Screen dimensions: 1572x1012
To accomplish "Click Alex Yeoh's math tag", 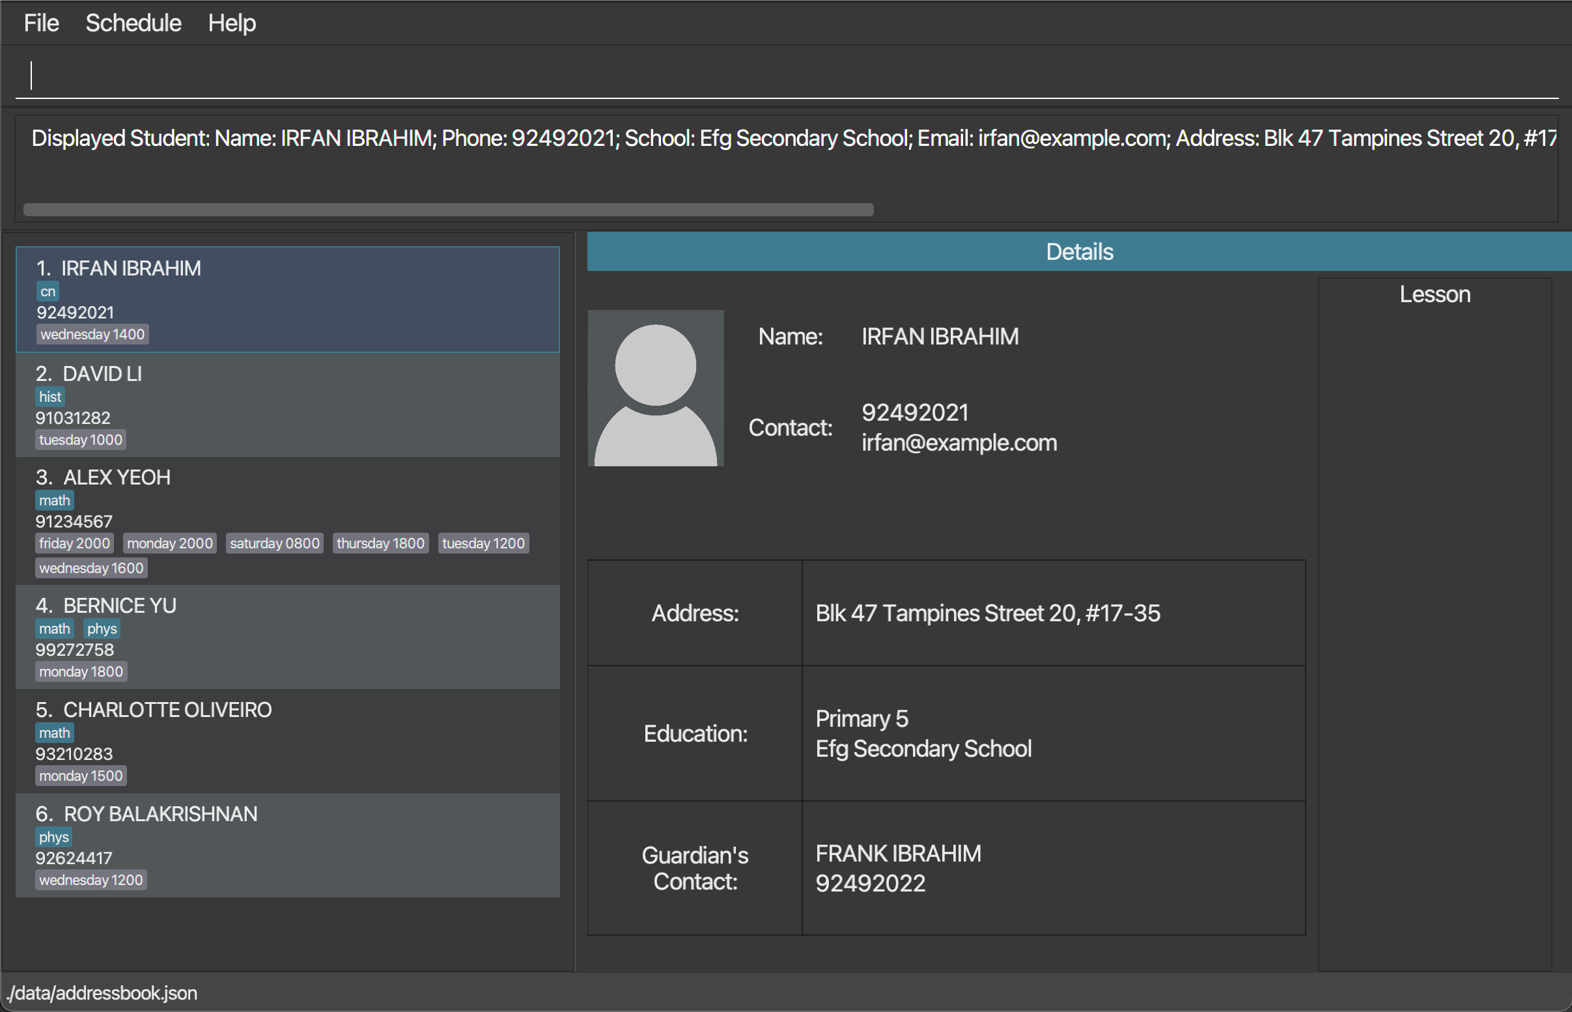I will [55, 501].
